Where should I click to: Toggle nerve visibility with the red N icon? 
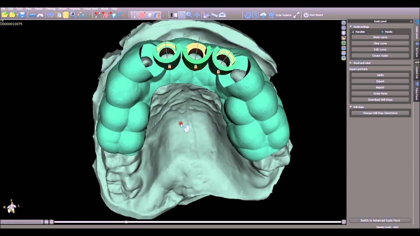pos(142,15)
